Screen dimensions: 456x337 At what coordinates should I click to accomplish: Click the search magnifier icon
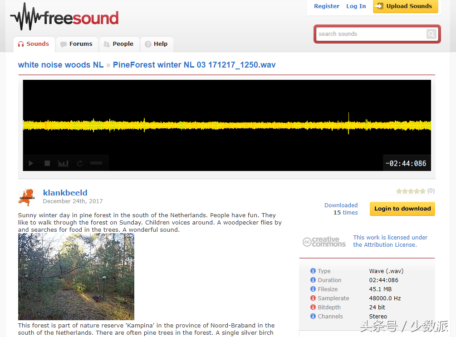pyautogui.click(x=431, y=34)
